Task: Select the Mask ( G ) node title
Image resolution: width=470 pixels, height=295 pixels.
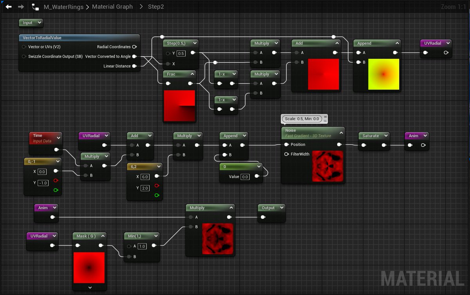Action: click(x=85, y=236)
